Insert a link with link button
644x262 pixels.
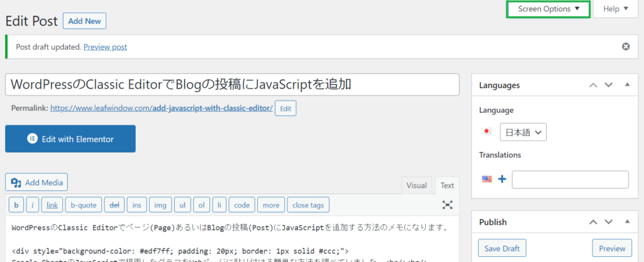tap(52, 205)
